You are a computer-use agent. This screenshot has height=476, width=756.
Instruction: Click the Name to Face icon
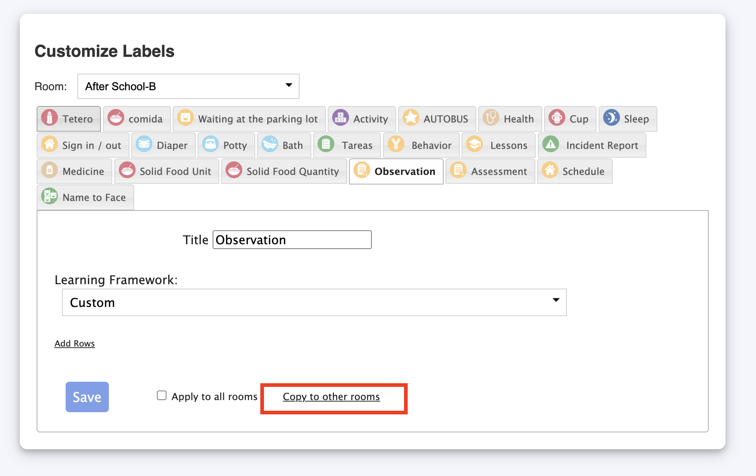click(x=49, y=197)
